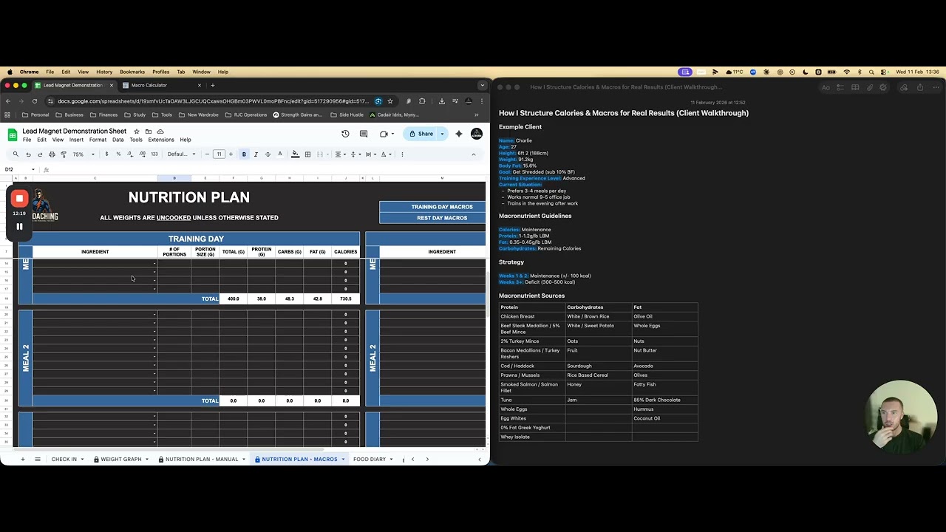Image resolution: width=946 pixels, height=532 pixels.
Task: Open the font family Default dropdown
Action: (x=181, y=154)
